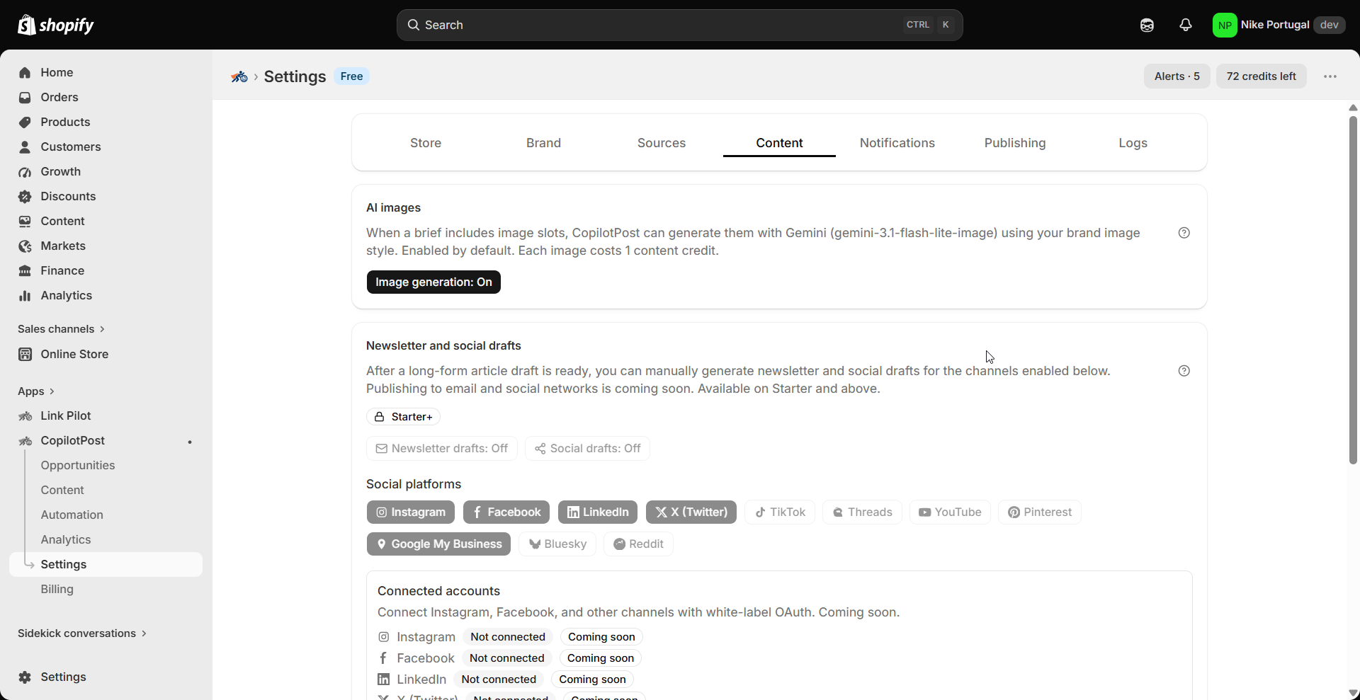Switch to the Logs tab
Viewport: 1360px width, 700px height.
[x=1133, y=143]
